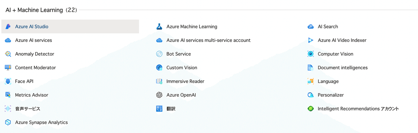Click the Document intelligences icon
Viewport: 418px width, 133px height.
pyautogui.click(x=311, y=68)
